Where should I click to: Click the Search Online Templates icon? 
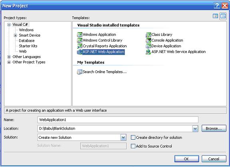79,72
